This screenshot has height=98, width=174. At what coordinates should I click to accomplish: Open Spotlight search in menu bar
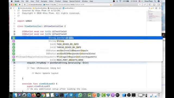pyautogui.click(x=155, y=1)
